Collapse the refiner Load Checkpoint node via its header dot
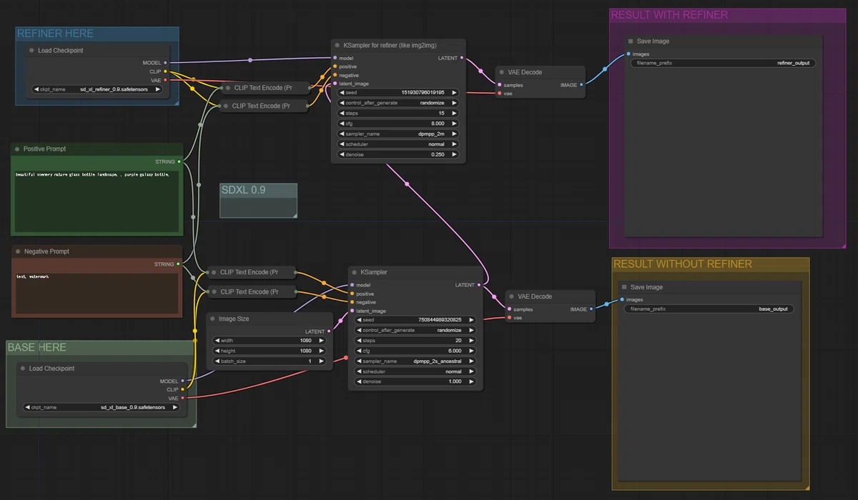 [x=32, y=51]
